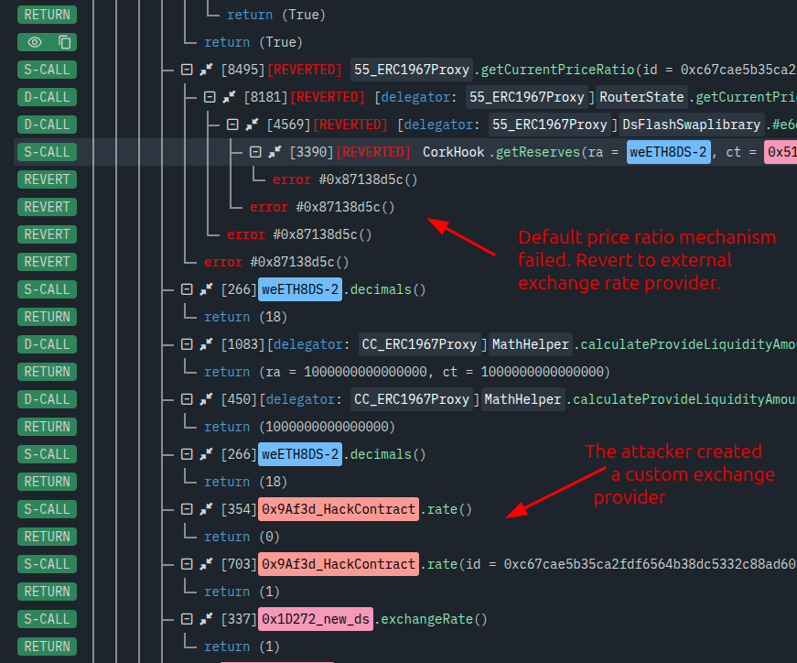Screen dimensions: 797x663
Task: Click the arrows icon on the [8181] RouterState row
Action: pyautogui.click(x=229, y=97)
